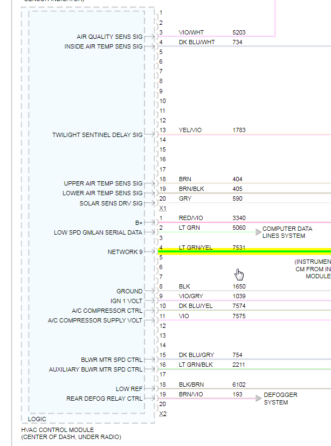Click the X1 connector link

[x=163, y=209]
